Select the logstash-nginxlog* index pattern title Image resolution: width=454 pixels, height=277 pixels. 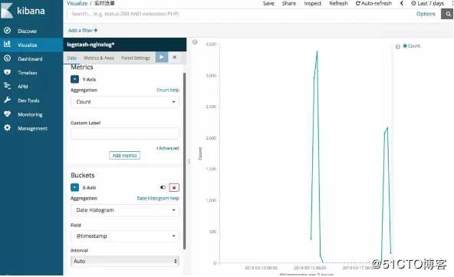[x=90, y=45]
